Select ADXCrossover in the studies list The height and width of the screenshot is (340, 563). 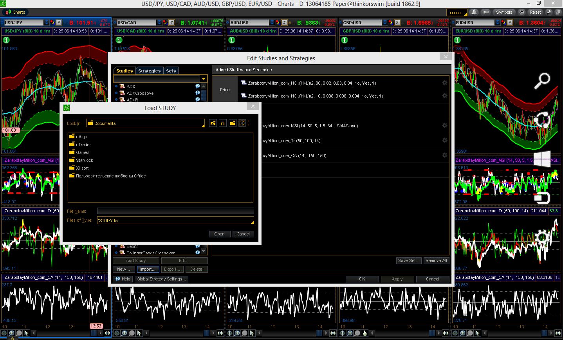tap(141, 93)
